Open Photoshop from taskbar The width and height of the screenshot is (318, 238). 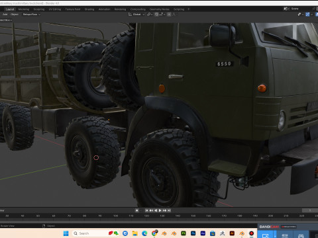(193, 233)
